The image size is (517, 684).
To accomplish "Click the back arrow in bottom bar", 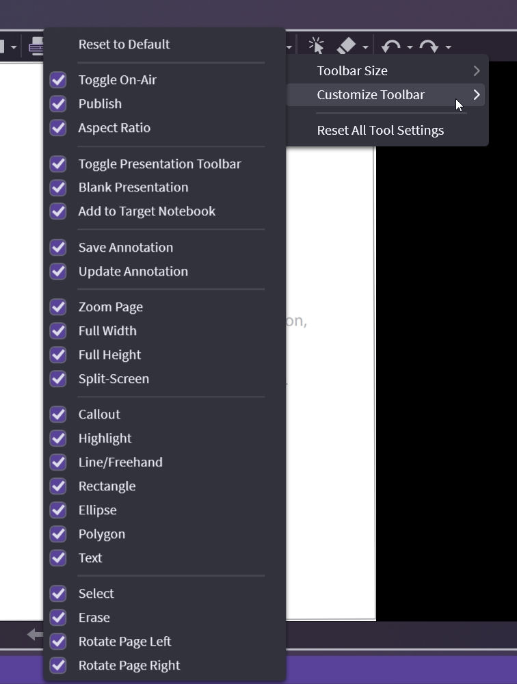I will pos(34,635).
